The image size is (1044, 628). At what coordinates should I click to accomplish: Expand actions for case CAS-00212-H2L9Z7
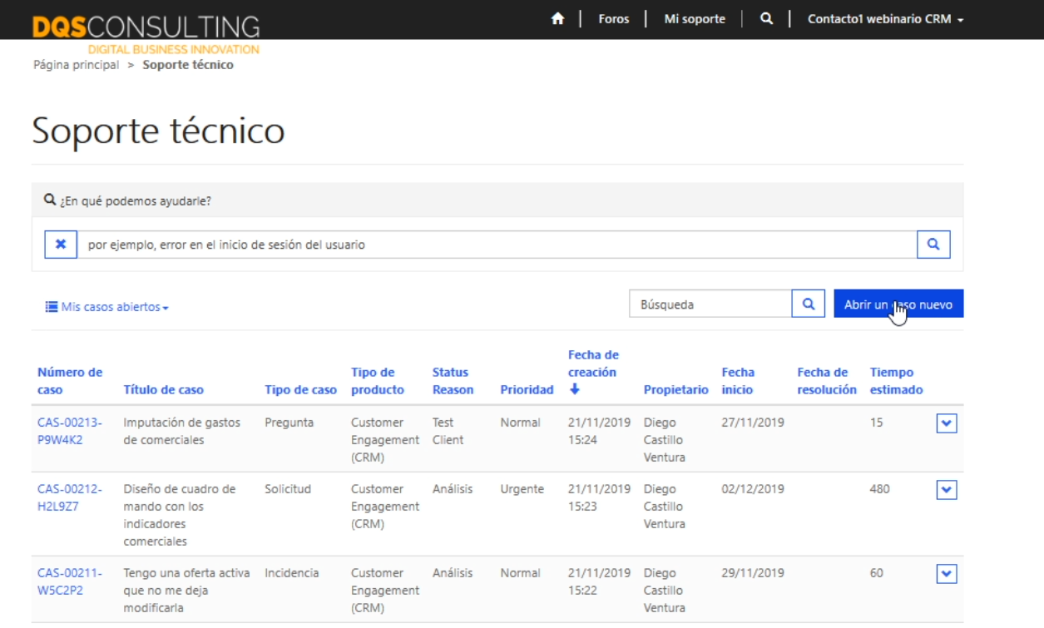[x=947, y=490]
